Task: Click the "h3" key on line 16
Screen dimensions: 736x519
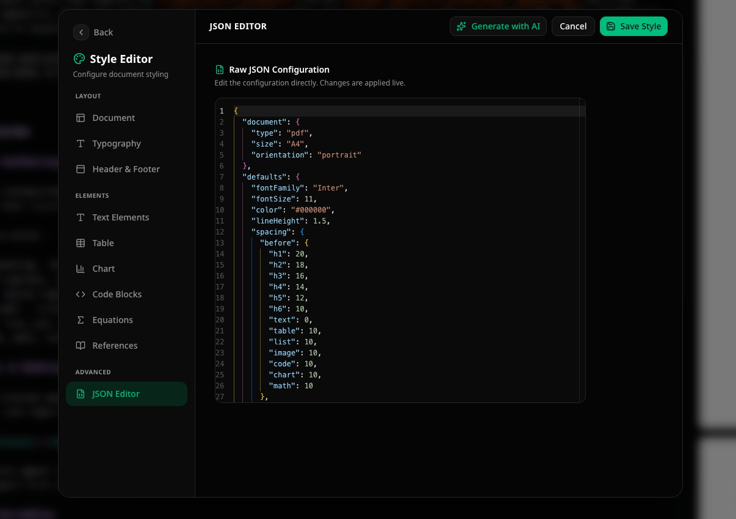Action: 278,276
